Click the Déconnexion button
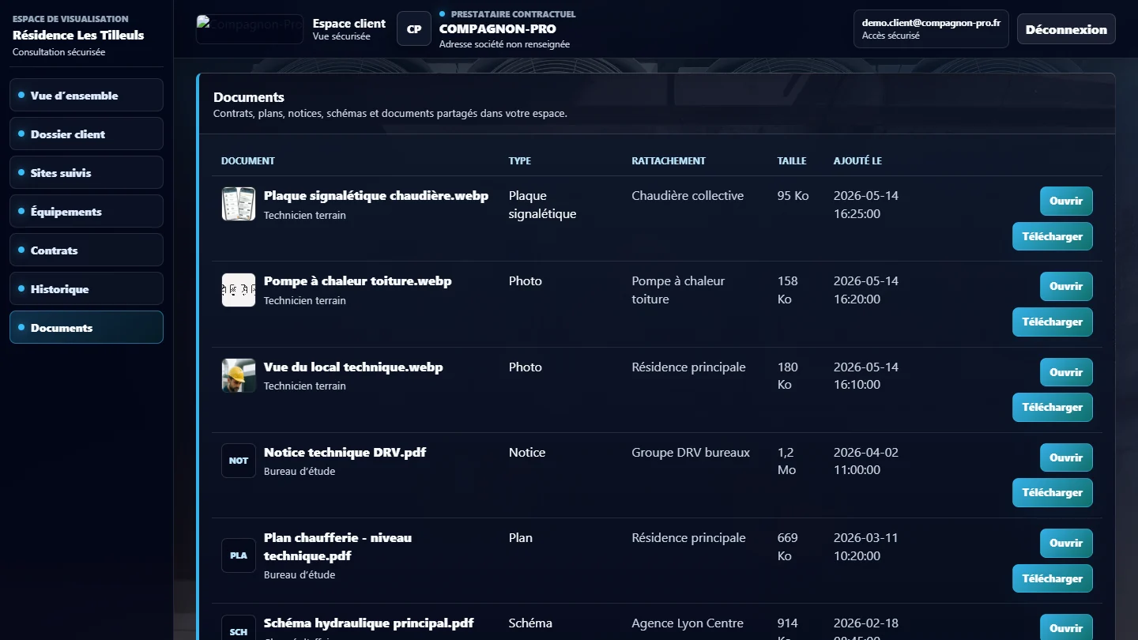Image resolution: width=1138 pixels, height=640 pixels. point(1066,29)
